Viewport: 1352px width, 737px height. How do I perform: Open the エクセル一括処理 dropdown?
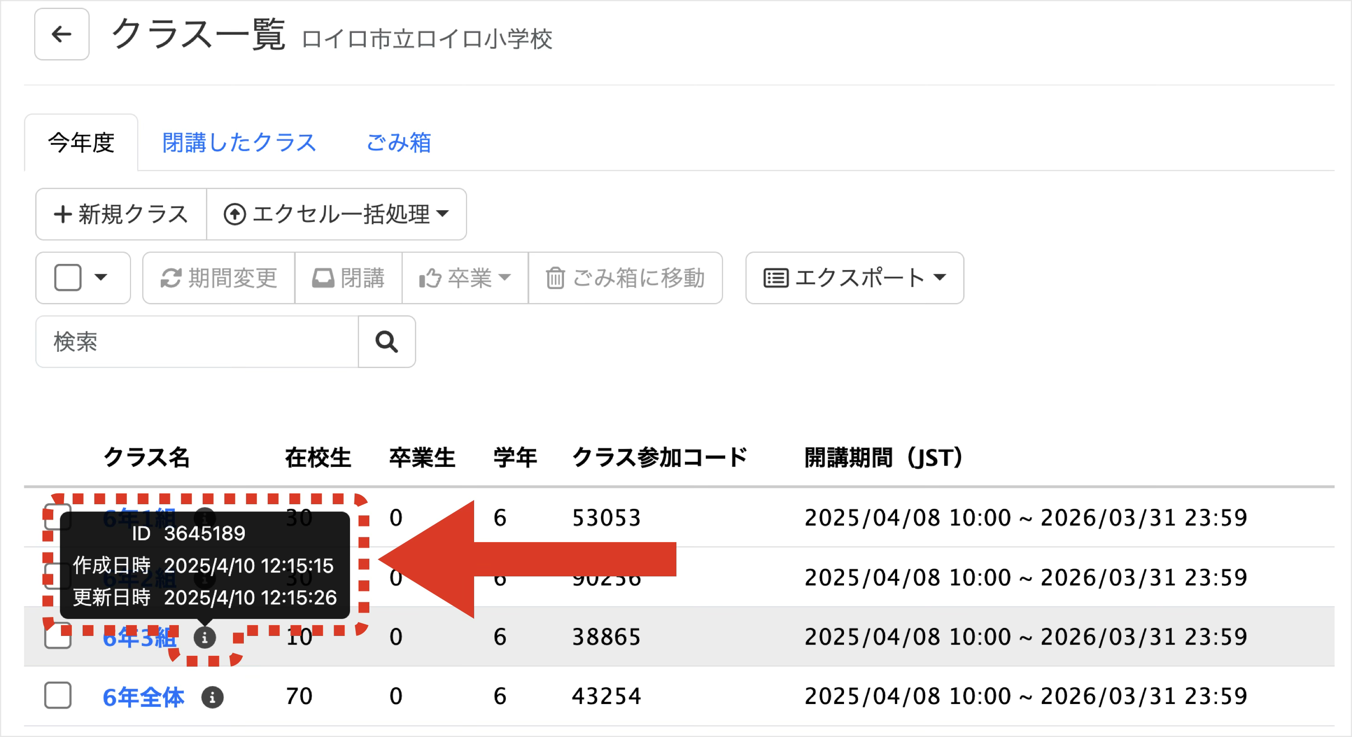pyautogui.click(x=336, y=214)
